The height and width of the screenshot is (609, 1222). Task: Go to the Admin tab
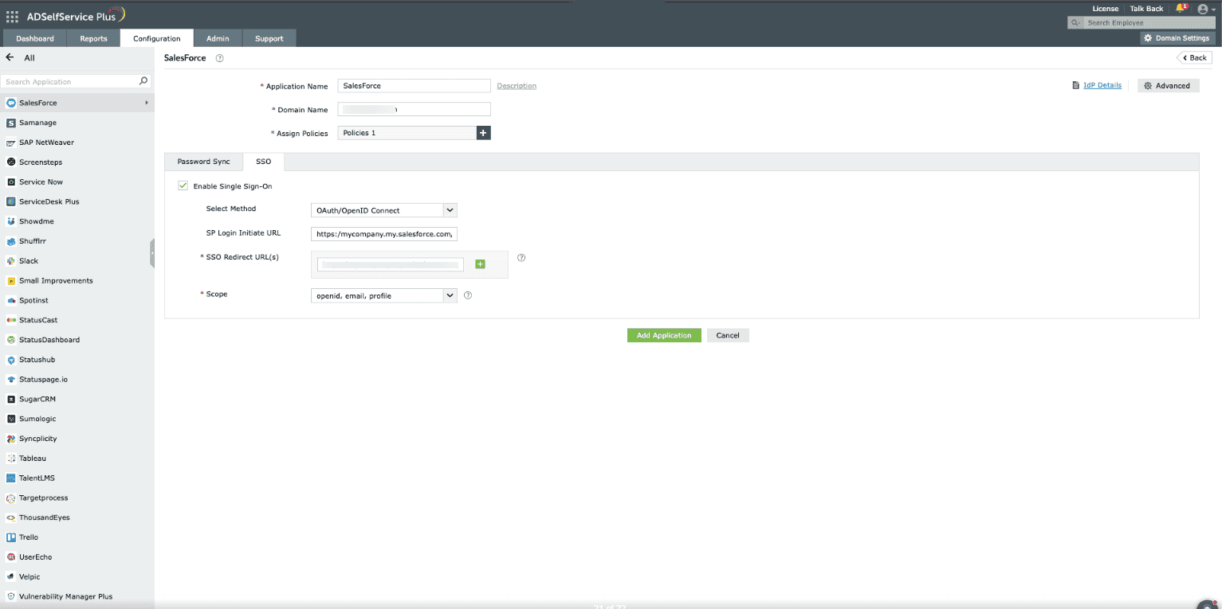[218, 37]
